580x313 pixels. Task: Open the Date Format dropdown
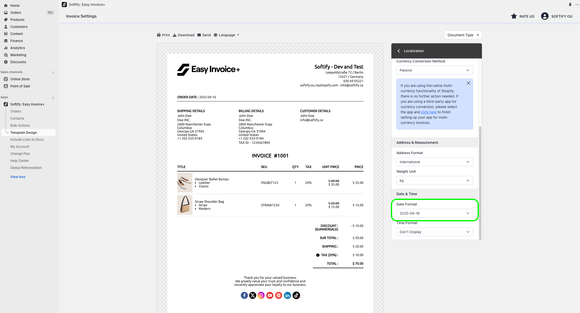point(434,213)
